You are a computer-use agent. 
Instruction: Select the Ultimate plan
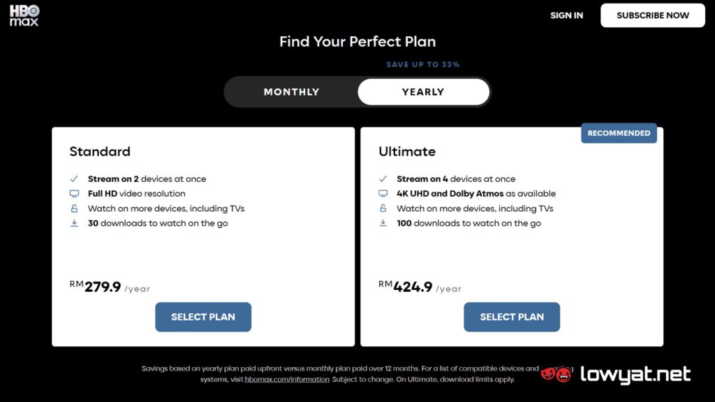[512, 317]
